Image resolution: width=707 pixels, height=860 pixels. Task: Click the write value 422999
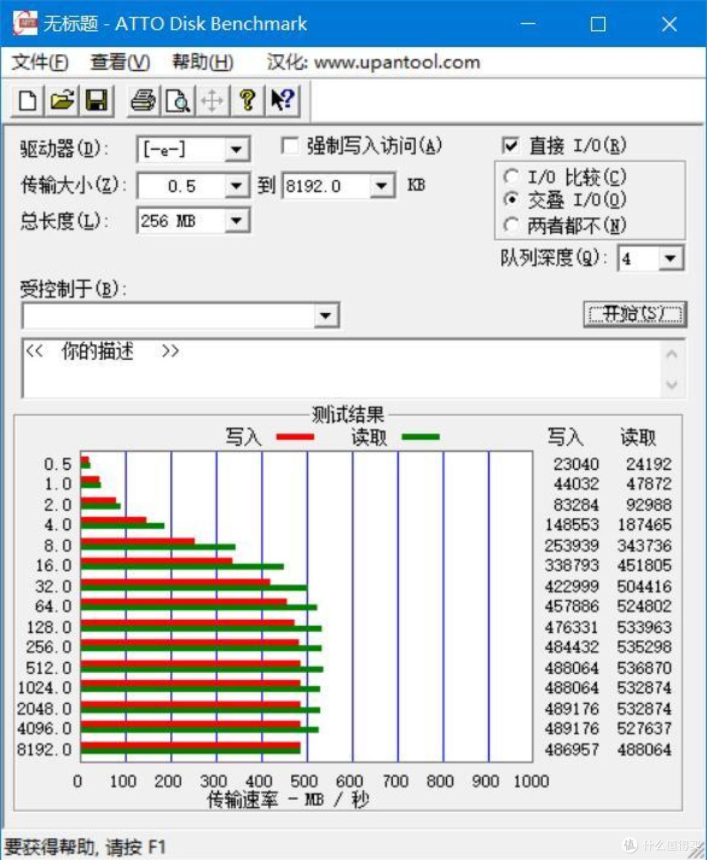point(572,586)
